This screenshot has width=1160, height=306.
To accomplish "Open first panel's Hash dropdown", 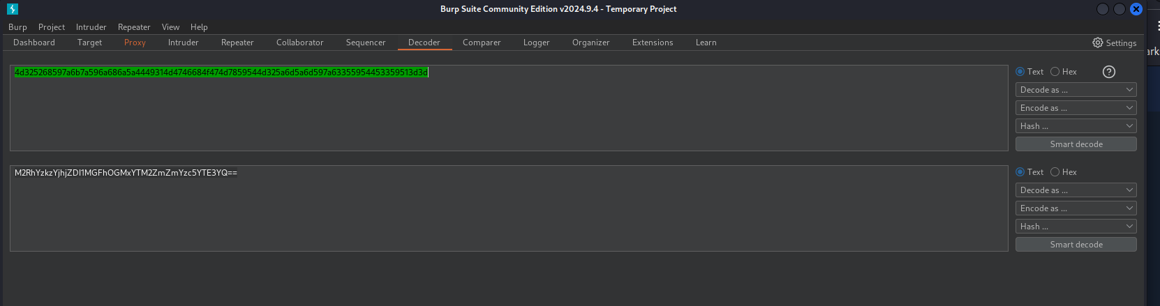I will coord(1076,126).
